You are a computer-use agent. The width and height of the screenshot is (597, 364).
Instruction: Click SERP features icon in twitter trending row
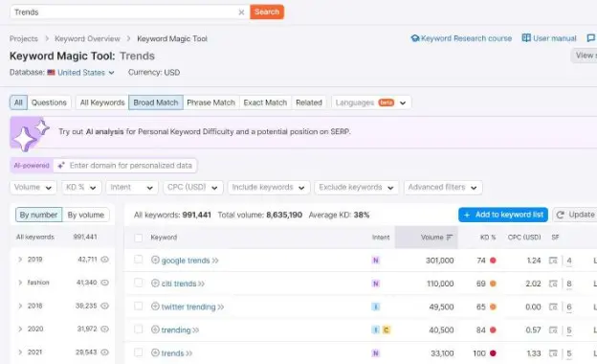(553, 307)
